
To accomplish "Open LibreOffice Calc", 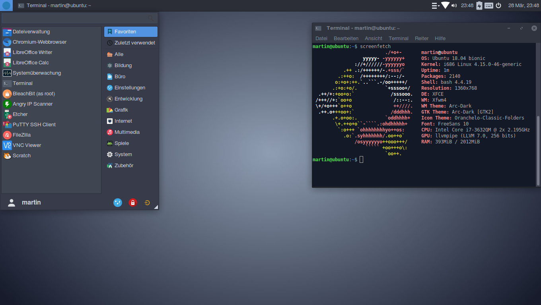I will [51, 63].
